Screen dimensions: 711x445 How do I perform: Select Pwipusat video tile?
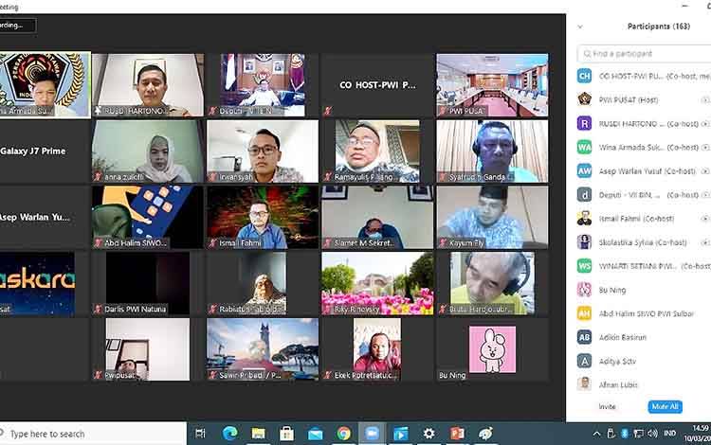pyautogui.click(x=148, y=349)
